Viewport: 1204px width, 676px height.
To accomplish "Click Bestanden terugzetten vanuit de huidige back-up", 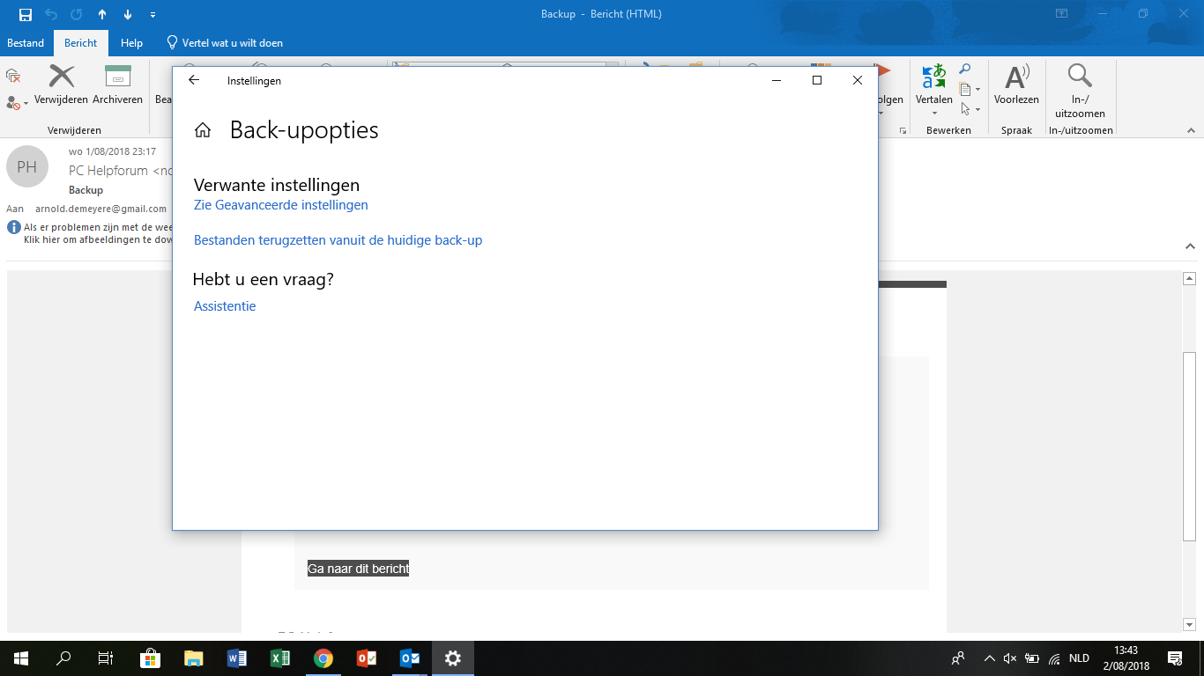I will point(338,240).
